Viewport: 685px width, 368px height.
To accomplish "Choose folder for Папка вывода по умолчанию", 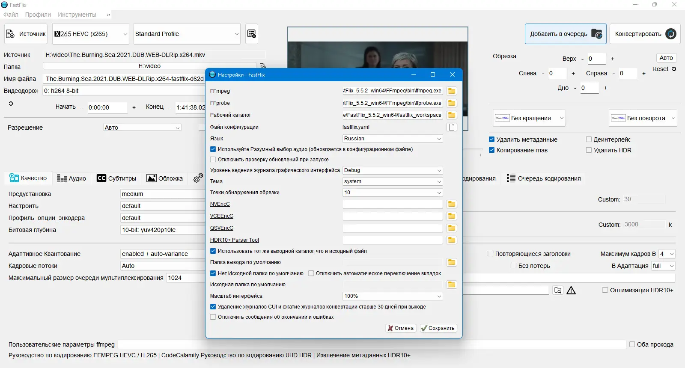I will [451, 262].
